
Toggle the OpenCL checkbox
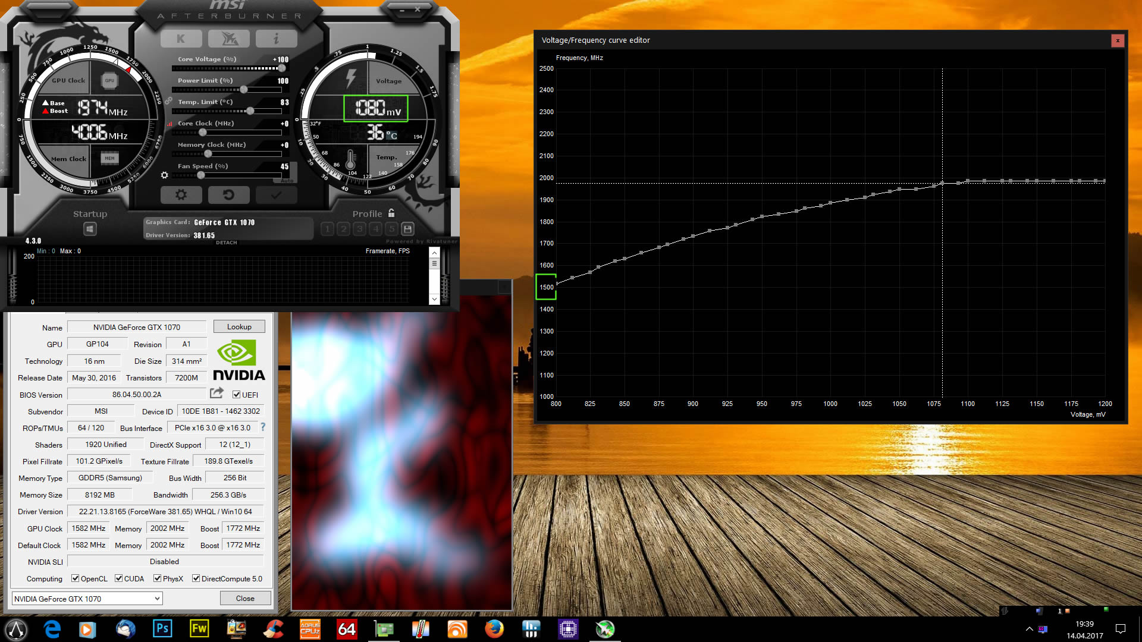76,578
